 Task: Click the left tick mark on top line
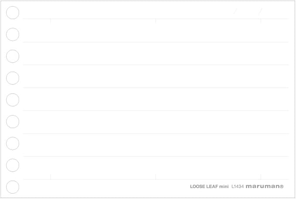click(x=51, y=20)
